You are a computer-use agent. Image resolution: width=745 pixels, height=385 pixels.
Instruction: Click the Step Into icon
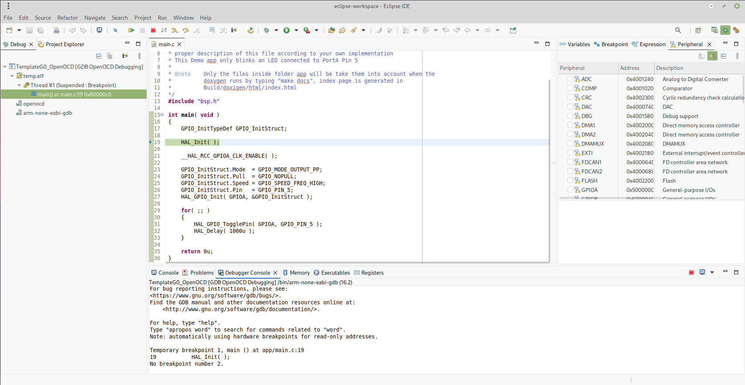174,30
